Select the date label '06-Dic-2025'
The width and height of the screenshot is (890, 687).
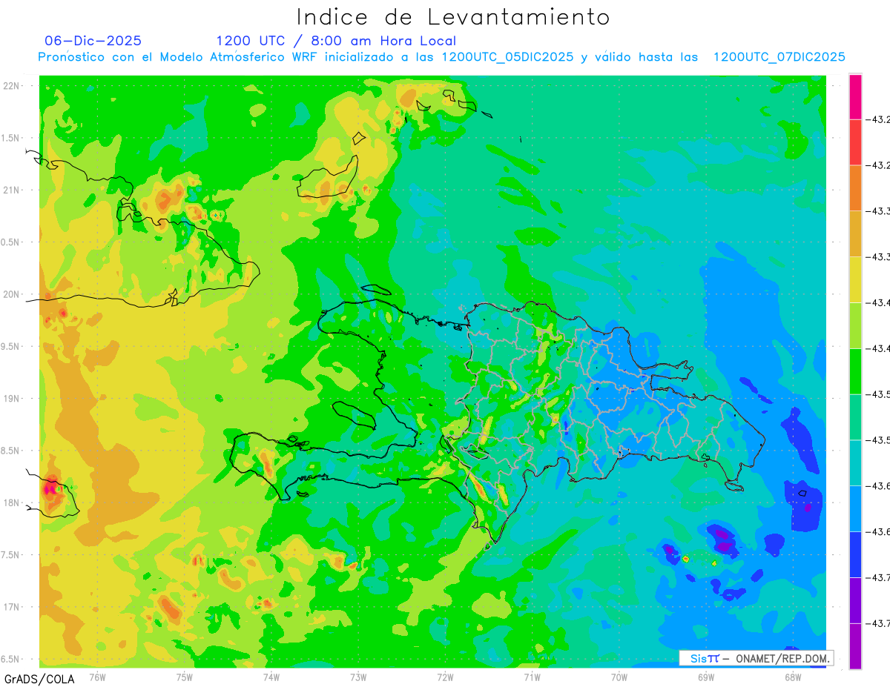[93, 41]
